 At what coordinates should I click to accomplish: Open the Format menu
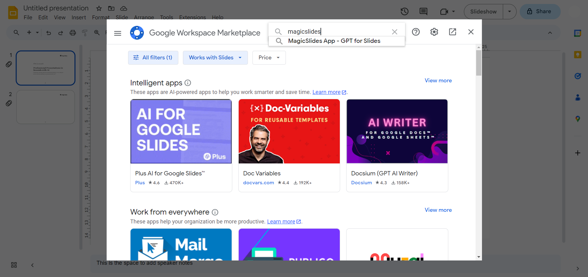point(101,17)
